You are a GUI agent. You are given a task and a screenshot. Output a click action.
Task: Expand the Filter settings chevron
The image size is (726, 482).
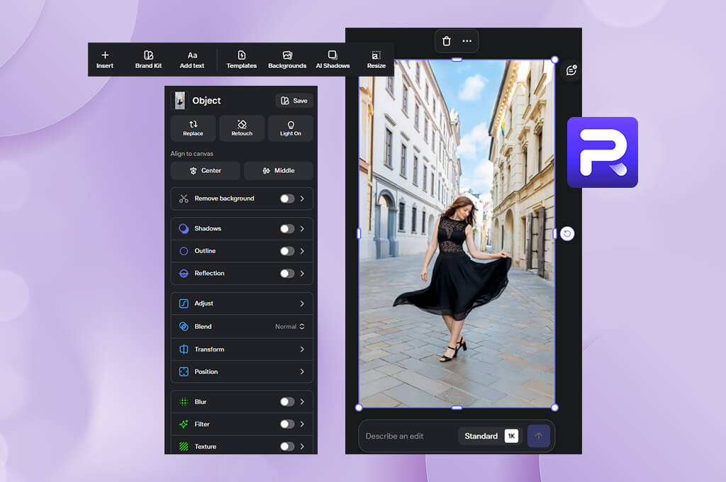click(x=302, y=424)
